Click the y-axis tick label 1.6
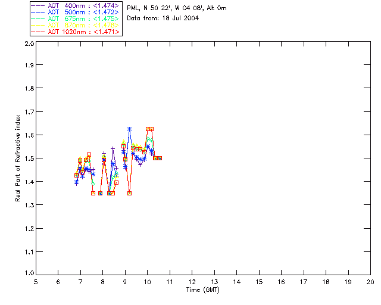 coord(29,135)
